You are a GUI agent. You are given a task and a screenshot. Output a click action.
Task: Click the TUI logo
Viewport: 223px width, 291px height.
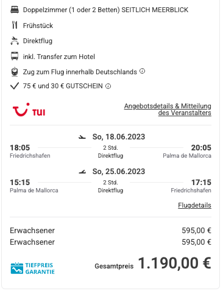(x=29, y=110)
